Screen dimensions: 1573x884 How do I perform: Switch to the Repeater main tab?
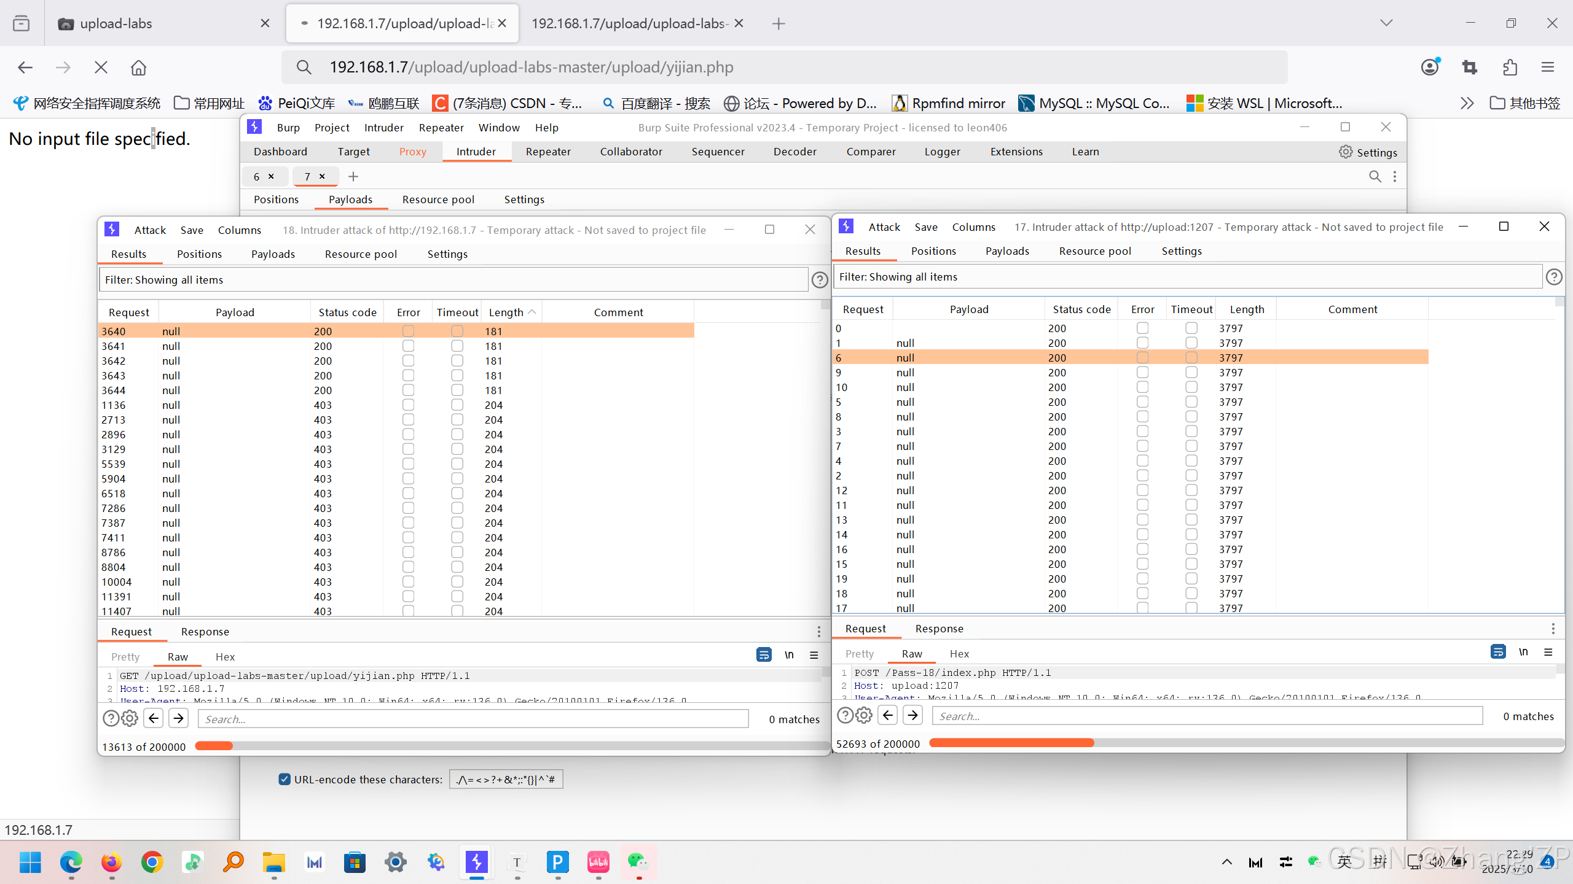coord(548,152)
